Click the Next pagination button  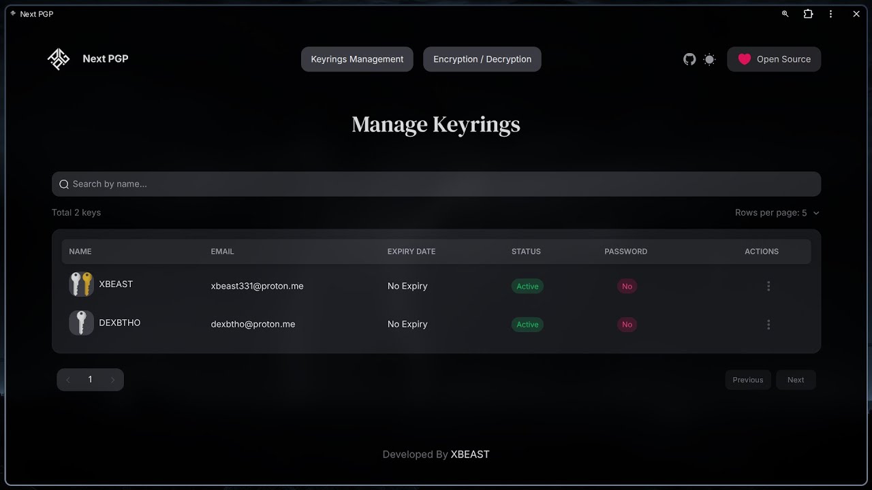pyautogui.click(x=796, y=380)
